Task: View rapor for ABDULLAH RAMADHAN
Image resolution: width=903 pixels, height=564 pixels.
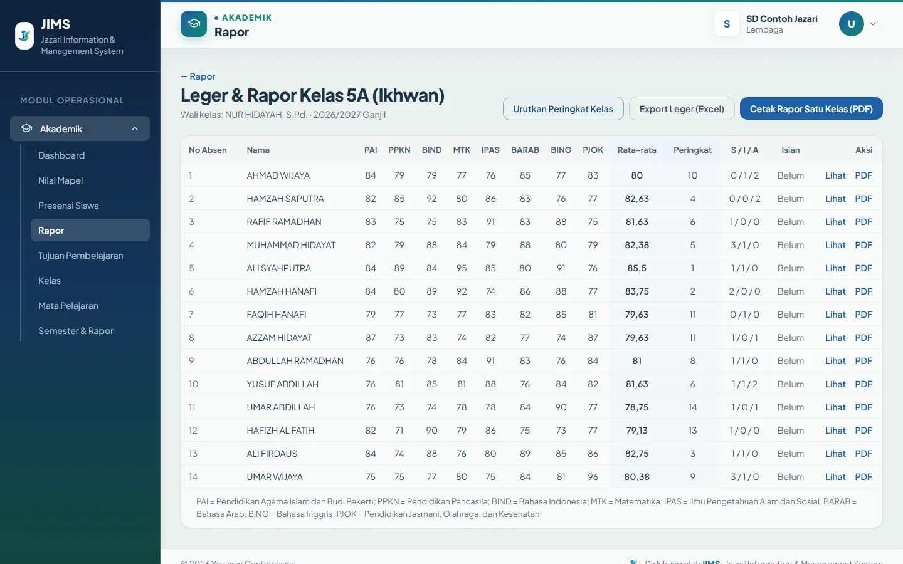Action: click(x=835, y=361)
